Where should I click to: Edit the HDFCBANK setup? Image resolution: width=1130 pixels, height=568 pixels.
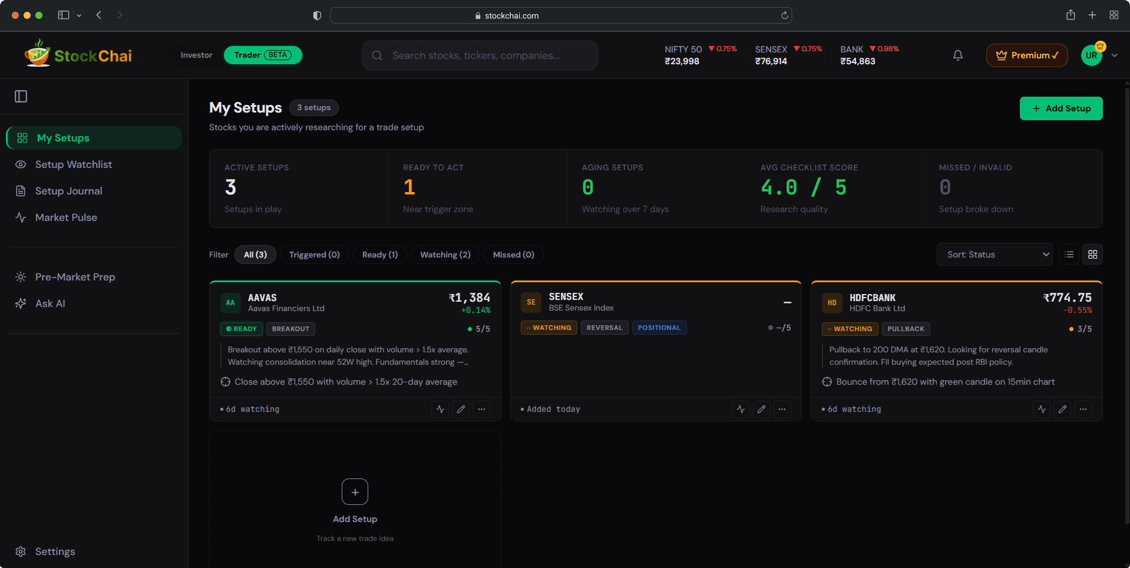(x=1062, y=409)
